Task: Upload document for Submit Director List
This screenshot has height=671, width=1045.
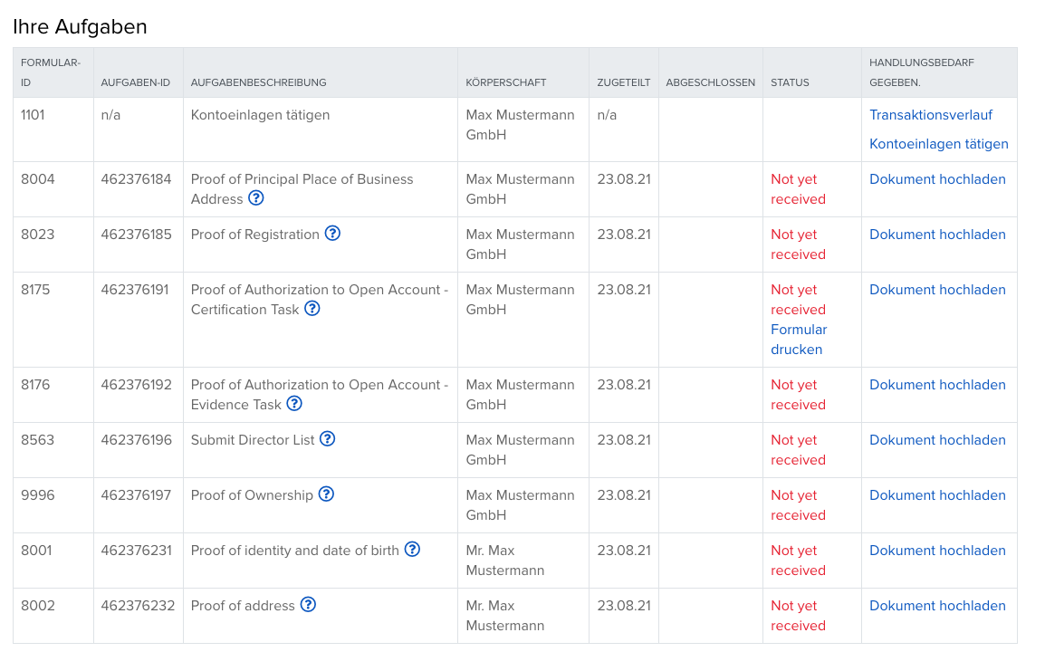Action: pos(937,440)
